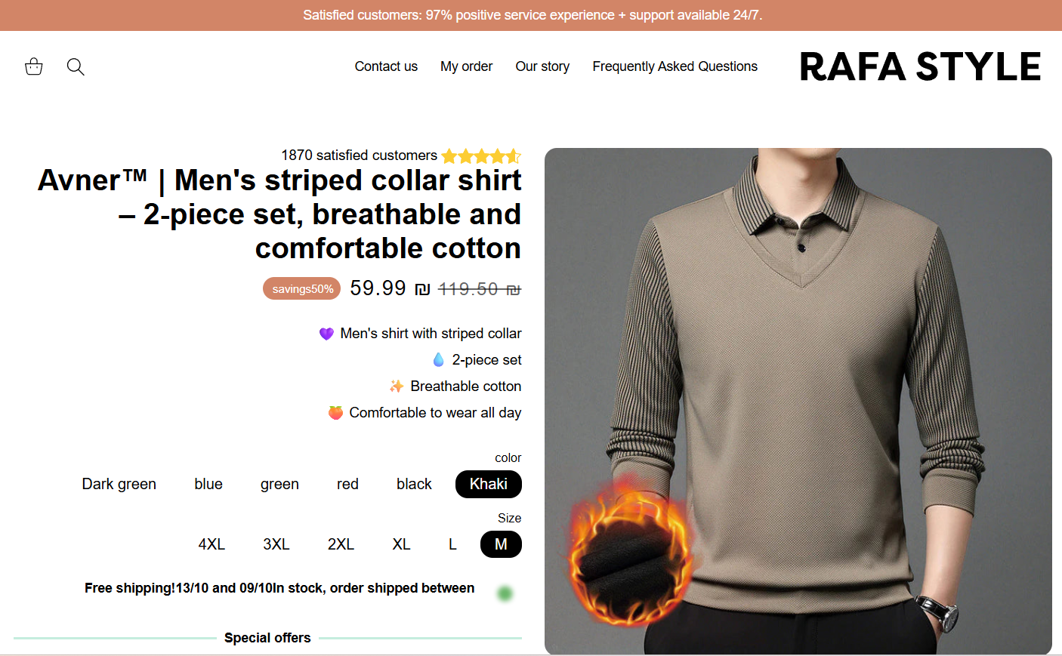This screenshot has height=656, width=1062.
Task: Click the savings 50% badge
Action: [302, 288]
